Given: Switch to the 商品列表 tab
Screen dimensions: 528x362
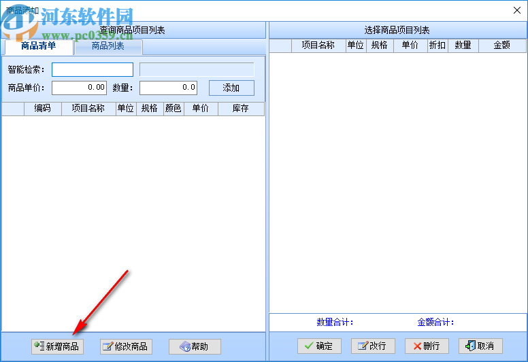Looking at the screenshot, I should (x=108, y=46).
